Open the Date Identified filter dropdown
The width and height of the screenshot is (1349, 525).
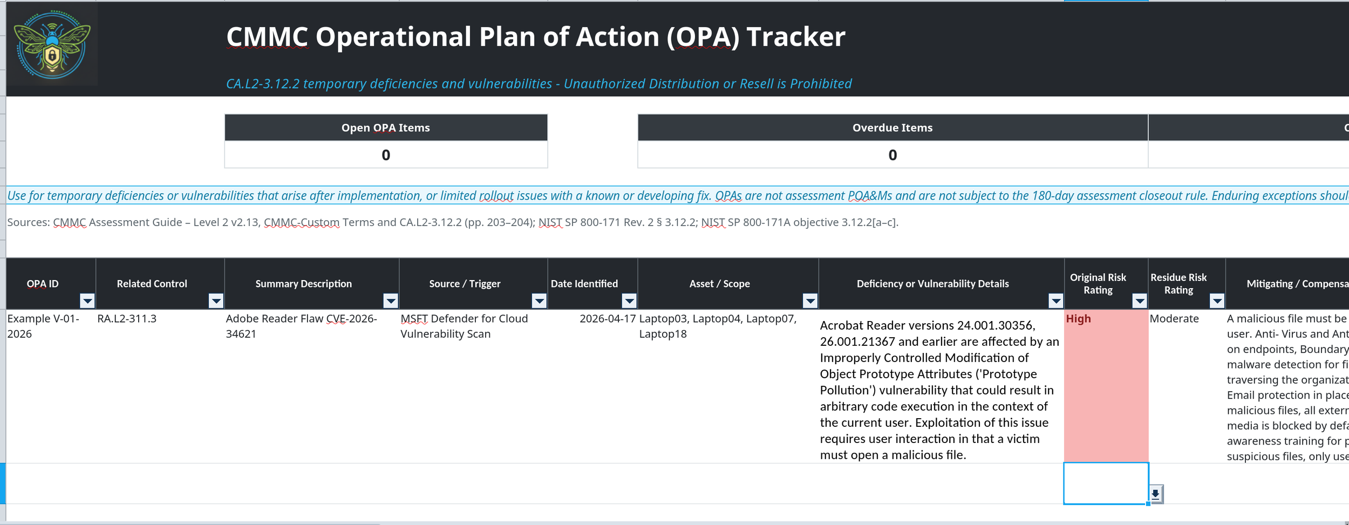tap(629, 301)
